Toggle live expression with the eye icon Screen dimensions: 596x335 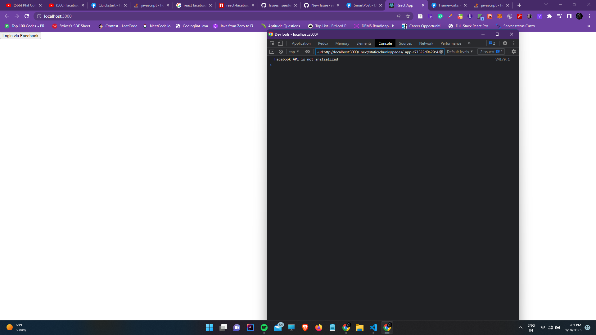308,51
